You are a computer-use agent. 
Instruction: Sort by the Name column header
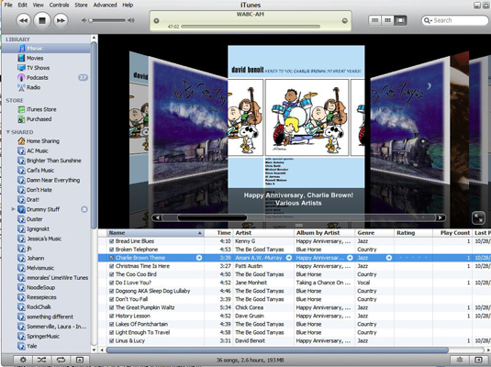[x=156, y=233]
